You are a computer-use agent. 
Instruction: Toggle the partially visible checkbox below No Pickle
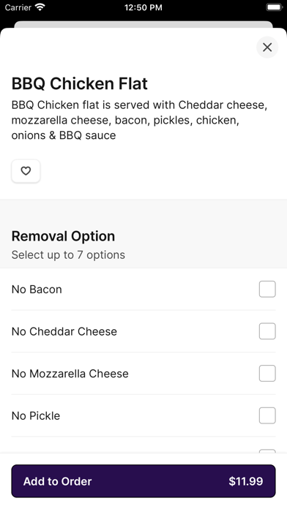coord(267,451)
